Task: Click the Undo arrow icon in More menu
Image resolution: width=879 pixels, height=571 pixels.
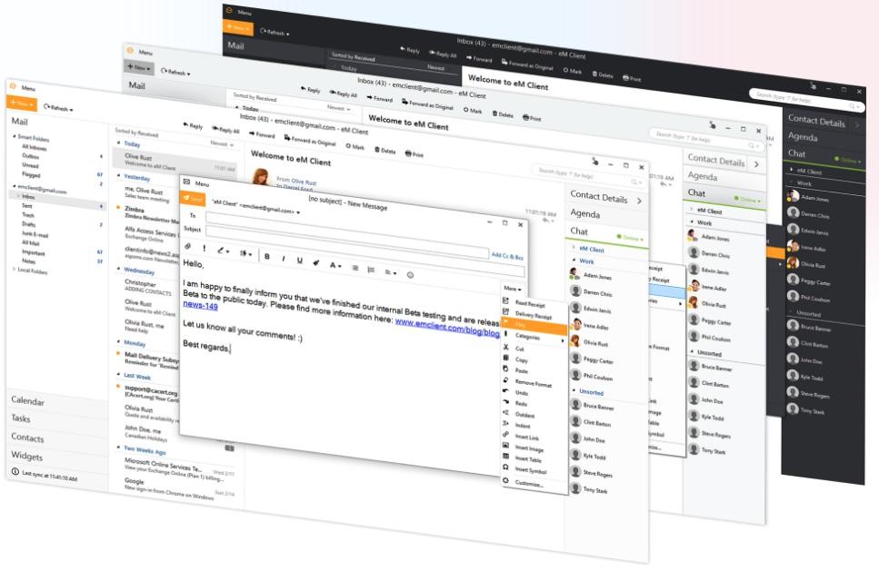Action: tap(505, 390)
